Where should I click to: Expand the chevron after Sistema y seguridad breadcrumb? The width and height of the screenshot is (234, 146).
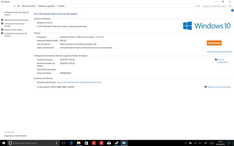point(57,6)
